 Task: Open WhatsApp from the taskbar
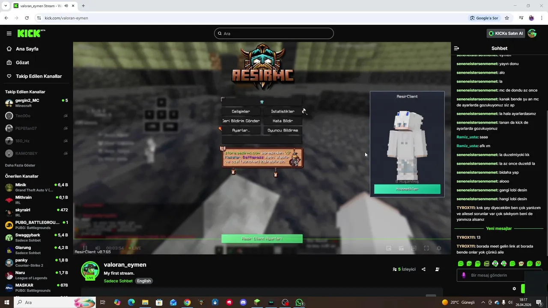299,302
